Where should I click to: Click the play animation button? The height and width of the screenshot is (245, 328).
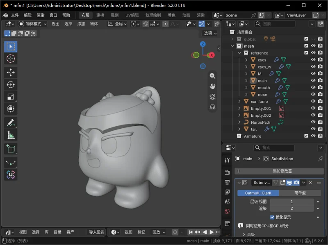pyautogui.click(x=212, y=232)
